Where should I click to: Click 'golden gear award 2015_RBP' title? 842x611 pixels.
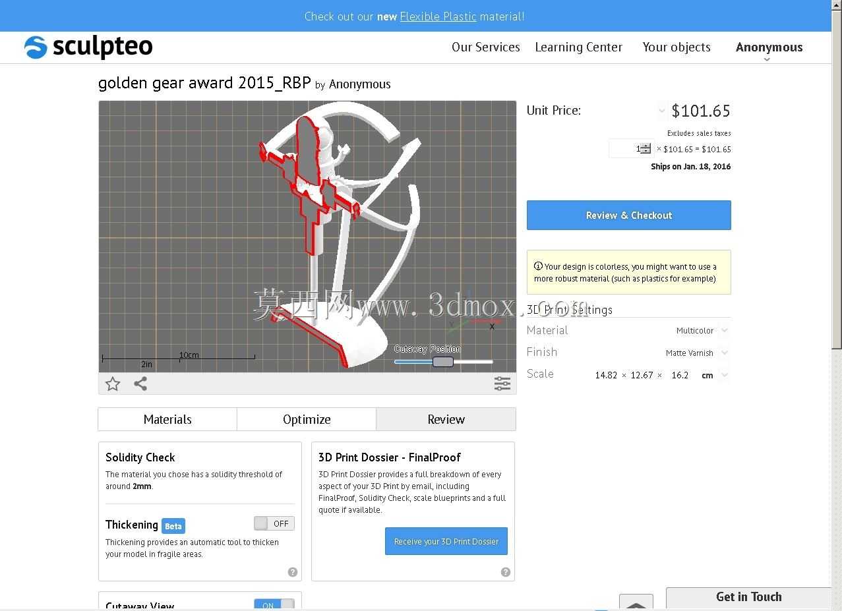point(204,83)
